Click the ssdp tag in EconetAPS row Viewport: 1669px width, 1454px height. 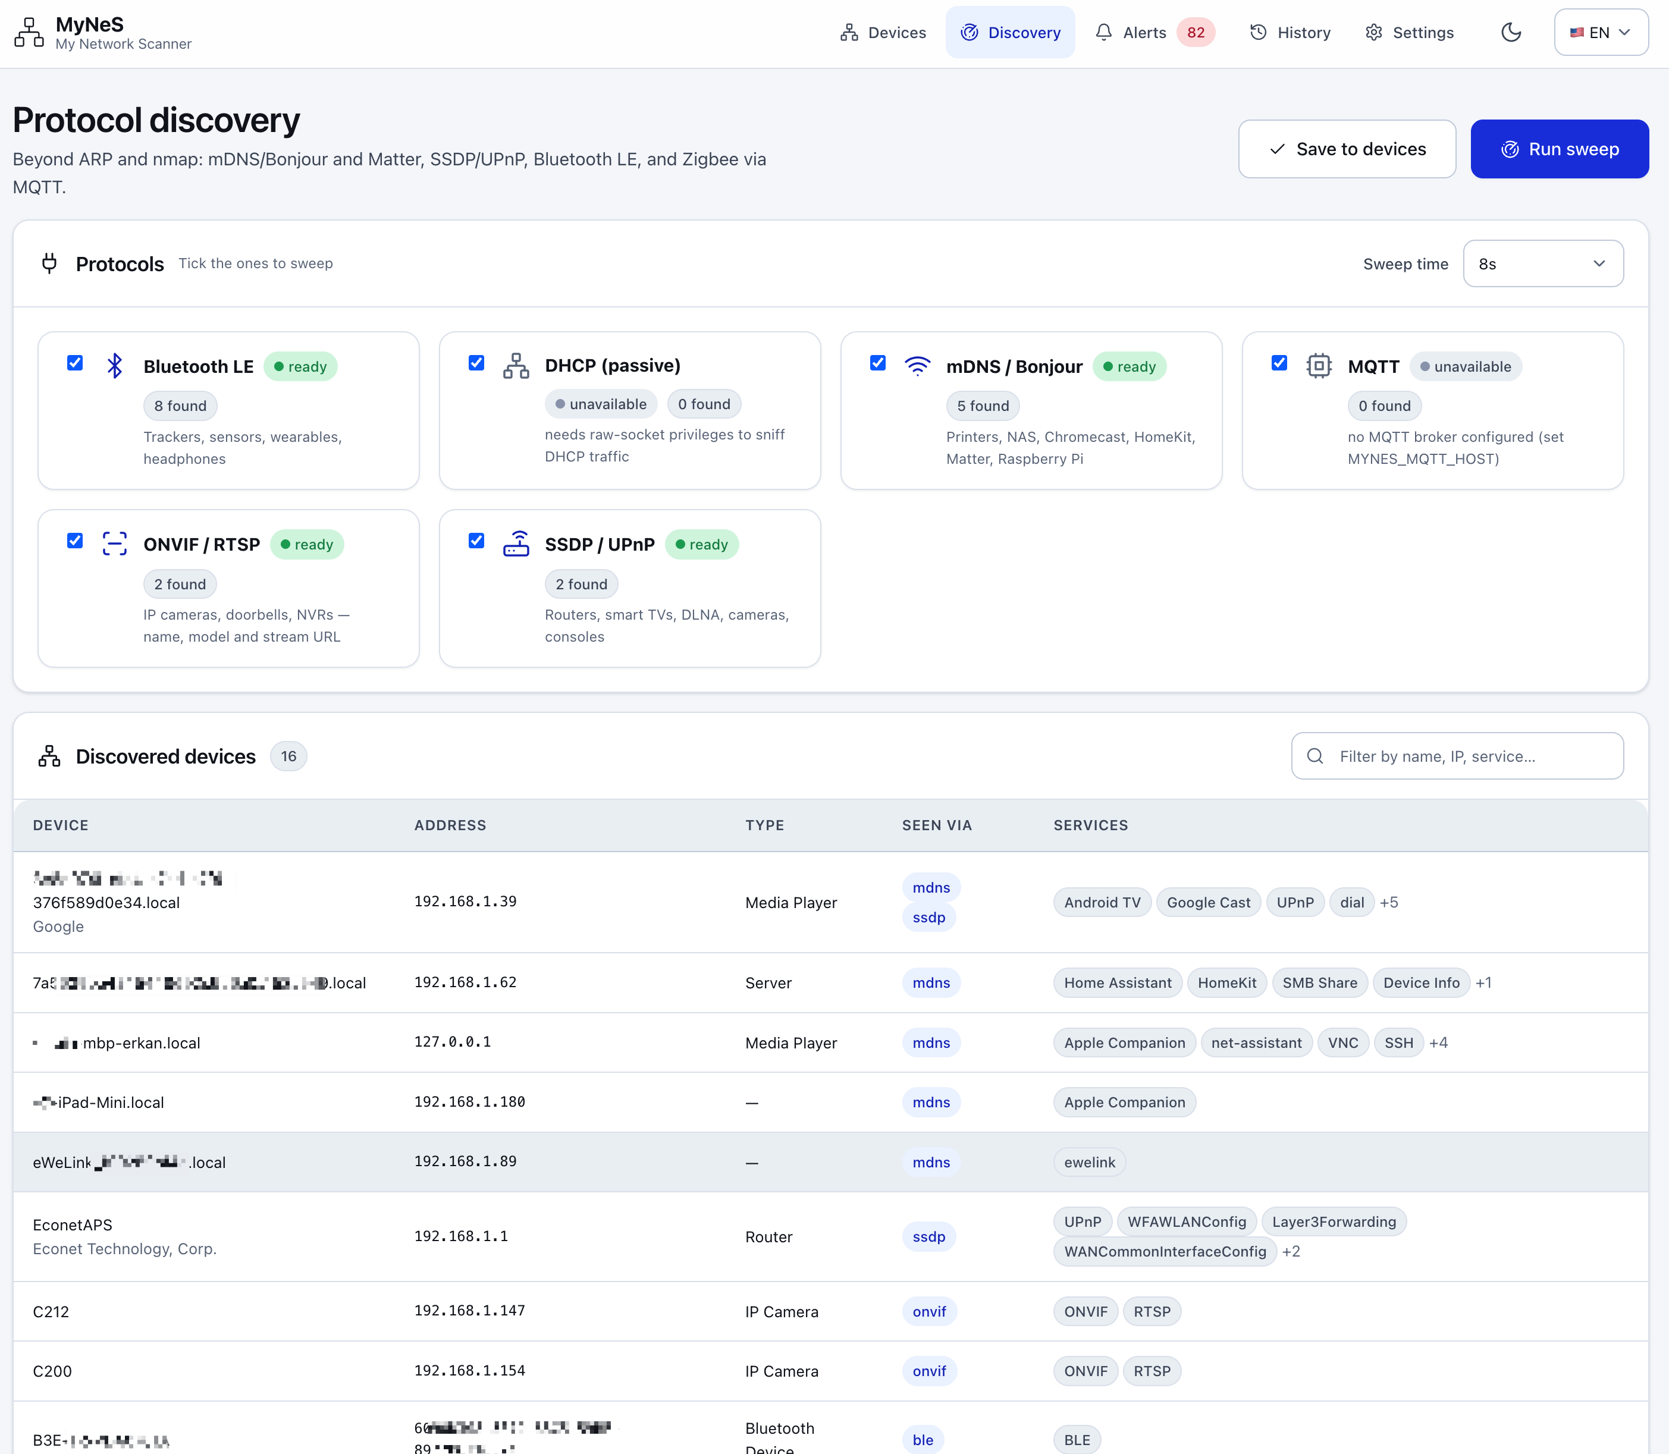(x=929, y=1236)
